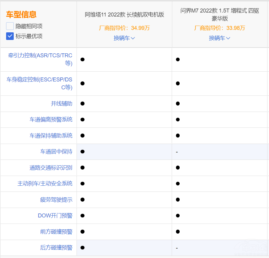The image size is (269, 258).
Task: Open 车道居中保持 feature details
Action: [59, 152]
